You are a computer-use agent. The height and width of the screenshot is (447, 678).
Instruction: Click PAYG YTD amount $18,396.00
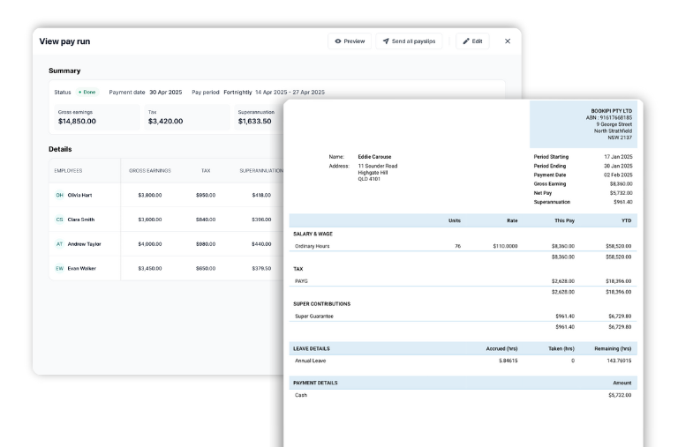(x=618, y=281)
